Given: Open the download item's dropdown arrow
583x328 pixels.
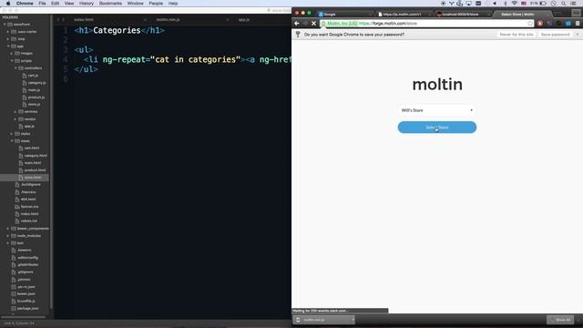Looking at the screenshot, I should [x=353, y=320].
